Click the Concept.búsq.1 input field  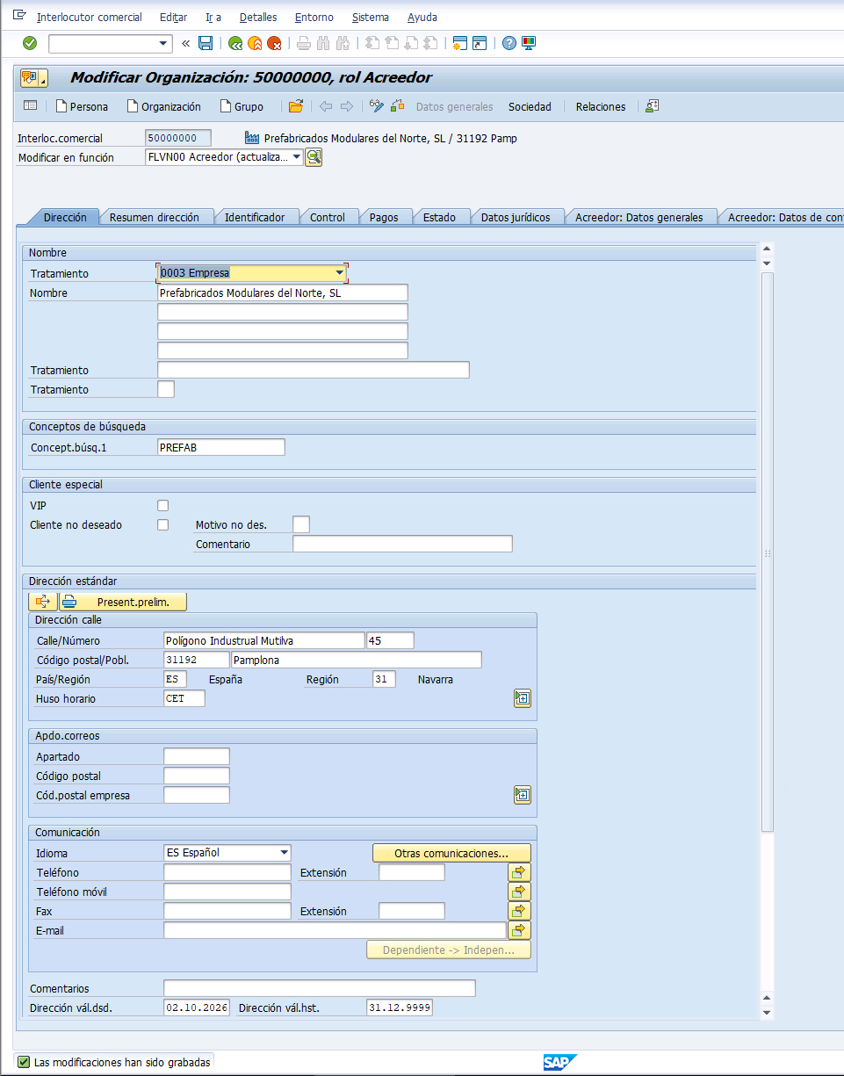coord(221,447)
